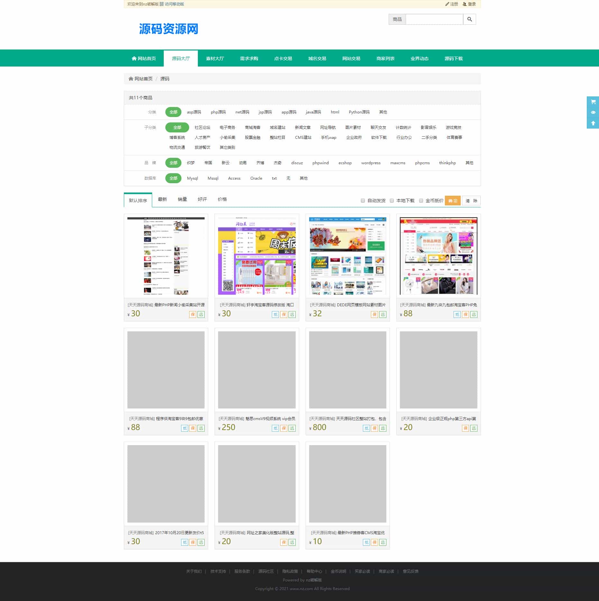This screenshot has height=601, width=599.
Task: Click 保 badge on 魅思cmsV9视频系统 card
Action: coord(284,428)
